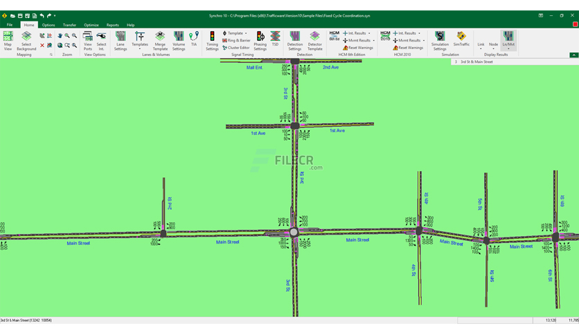Click the zoom out magnifier
Viewport: 579px width, 335px height.
75,36
